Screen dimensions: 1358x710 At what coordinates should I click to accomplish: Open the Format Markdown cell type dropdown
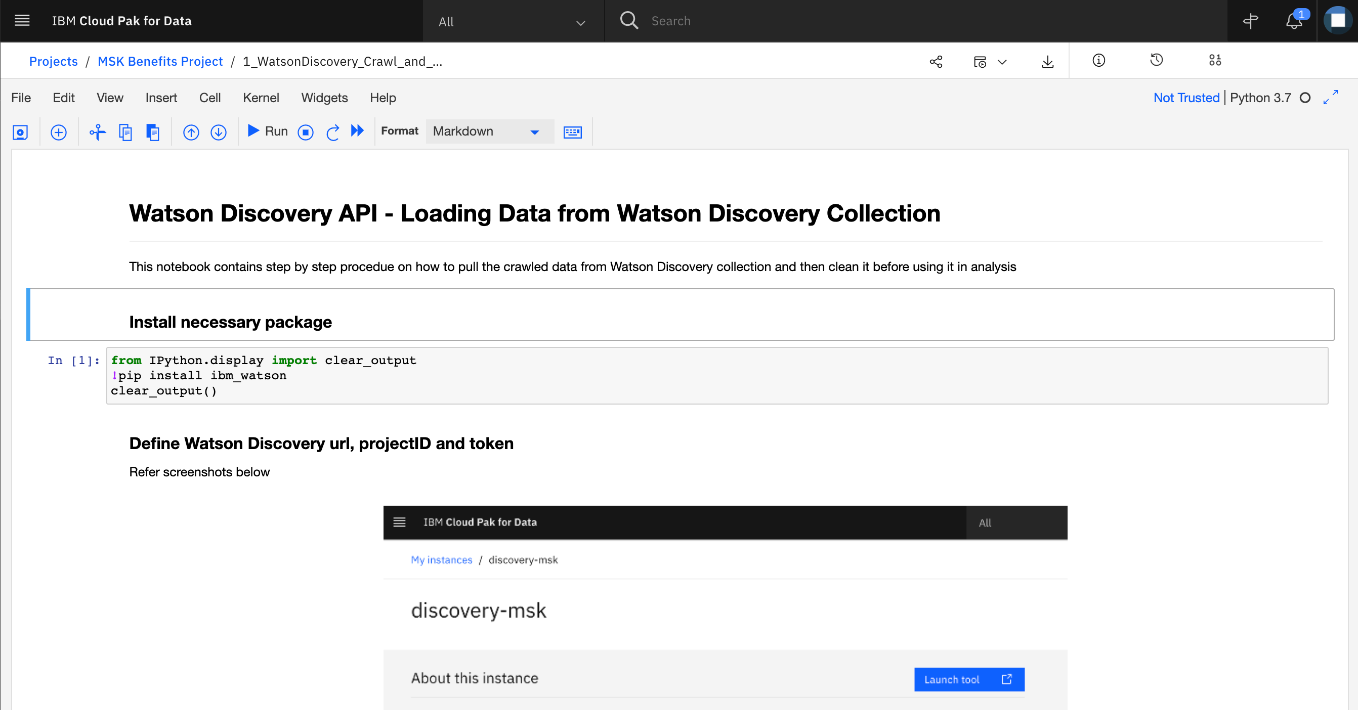click(489, 131)
